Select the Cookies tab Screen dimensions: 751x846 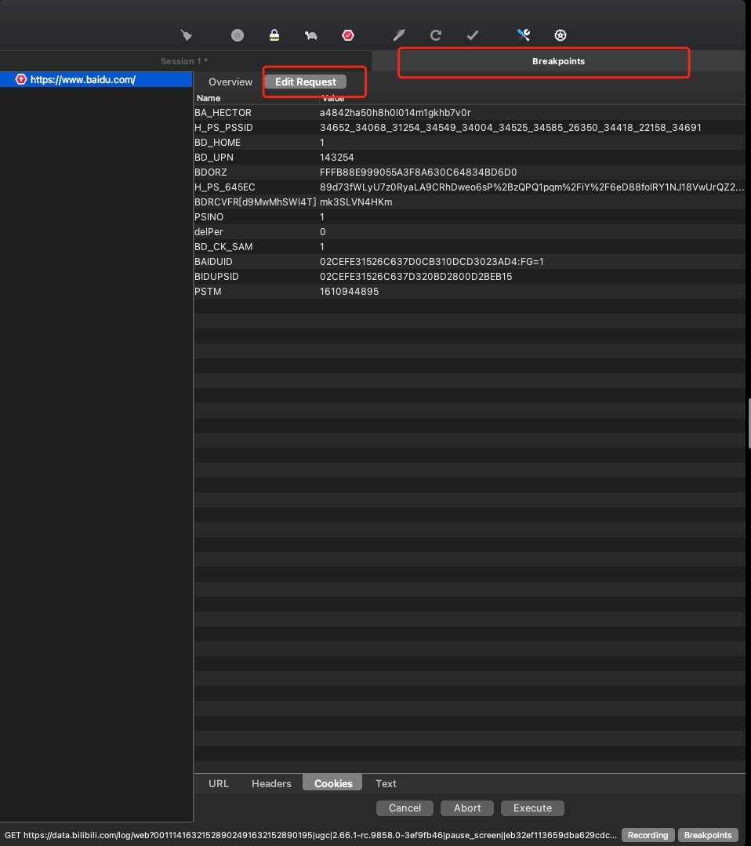tap(333, 783)
